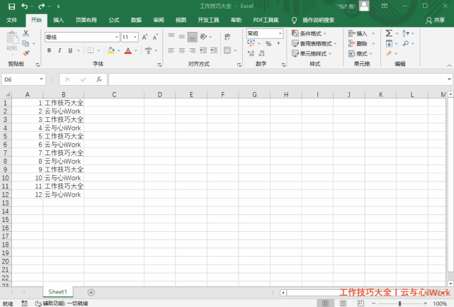The width and height of the screenshot is (454, 307).
Task: Open 格式 format cells menu
Action: point(361,54)
